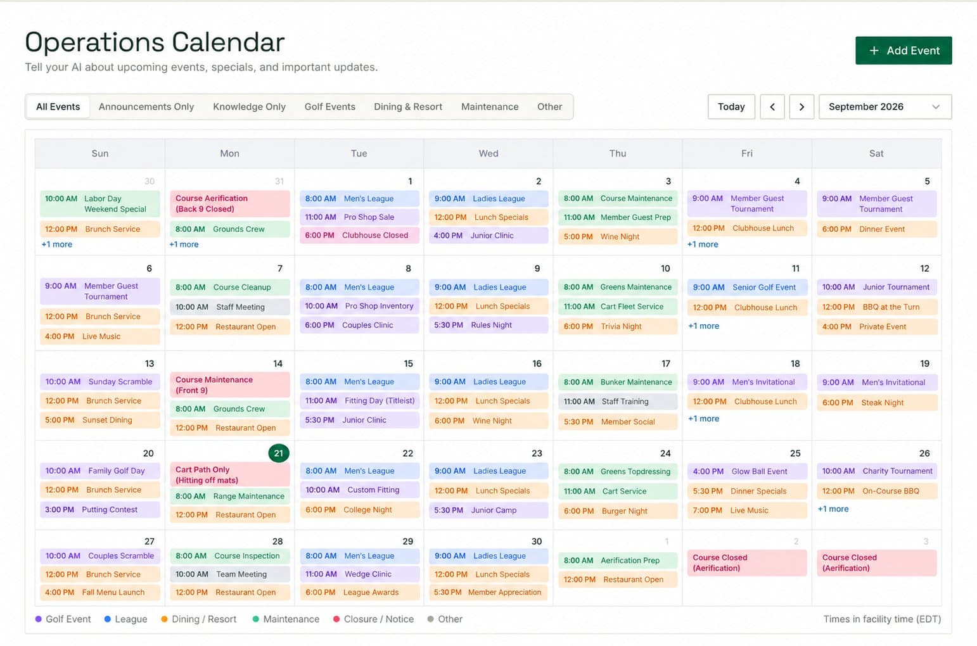Filter by Maintenance tab
This screenshot has height=646, width=977.
(490, 107)
